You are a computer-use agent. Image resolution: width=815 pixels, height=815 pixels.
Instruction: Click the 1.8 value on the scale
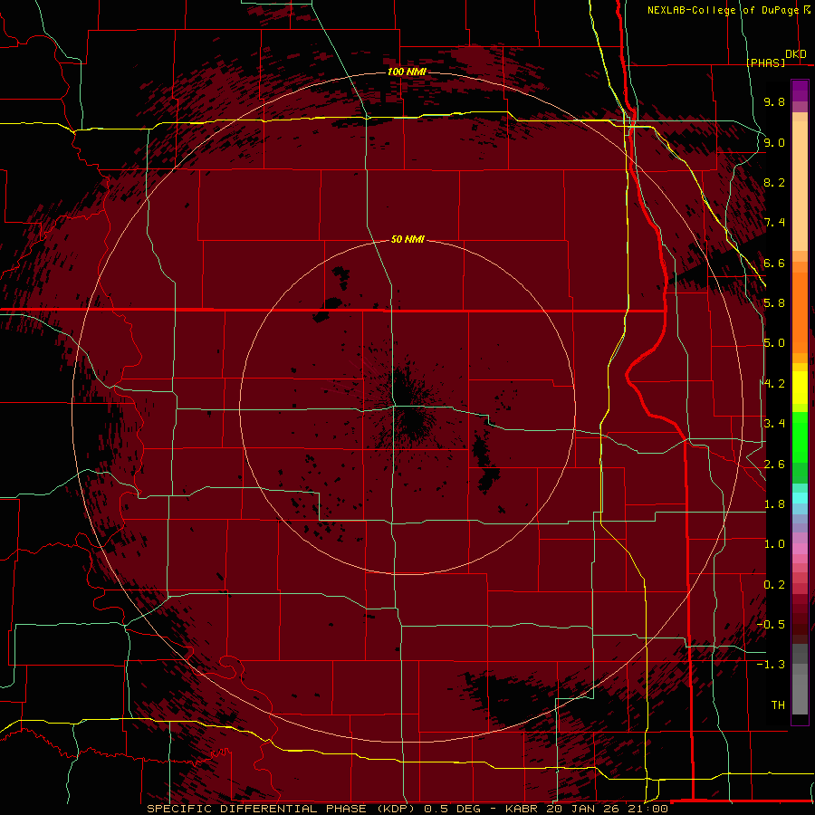(774, 504)
